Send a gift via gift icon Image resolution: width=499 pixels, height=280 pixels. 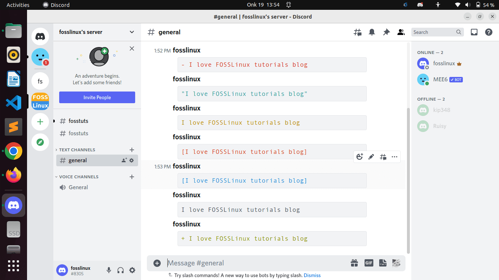[354, 263]
